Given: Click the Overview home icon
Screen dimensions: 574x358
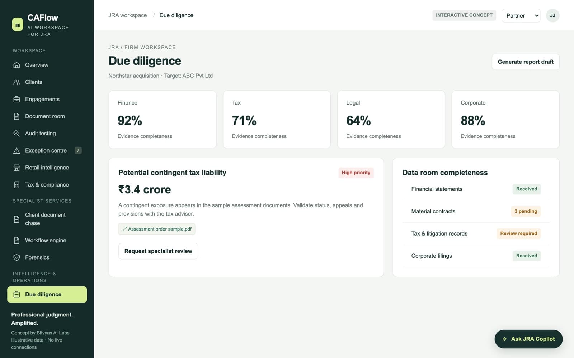Looking at the screenshot, I should [x=17, y=65].
